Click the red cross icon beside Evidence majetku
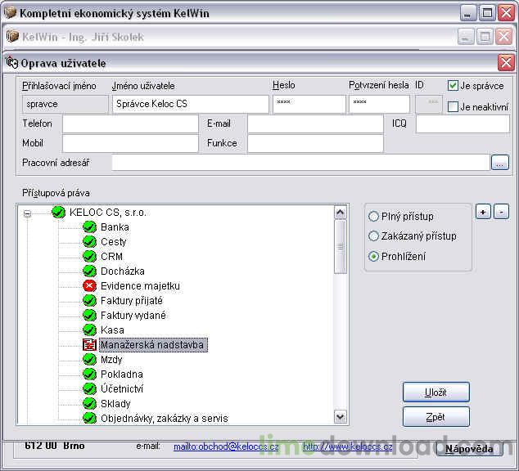 point(90,286)
